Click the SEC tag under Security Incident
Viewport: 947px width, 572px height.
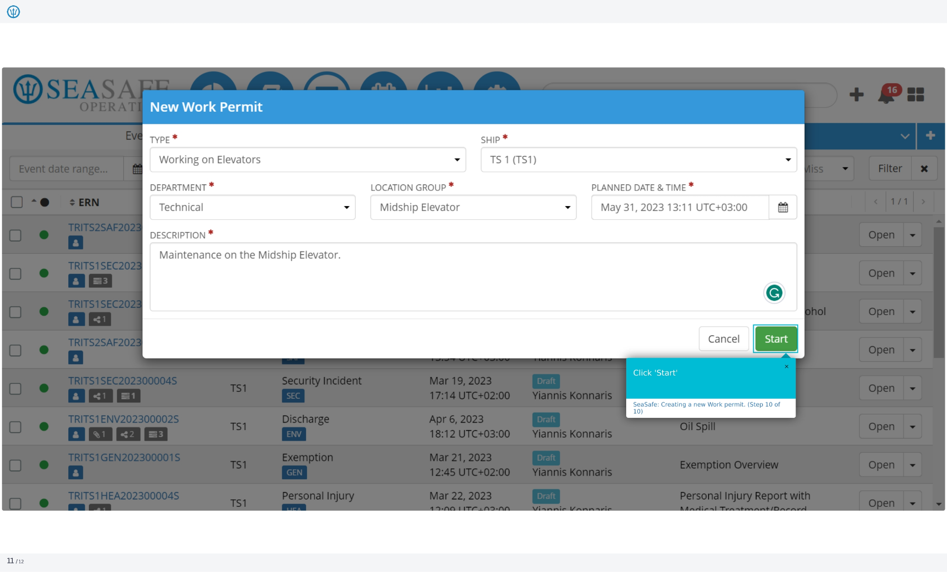pyautogui.click(x=293, y=396)
